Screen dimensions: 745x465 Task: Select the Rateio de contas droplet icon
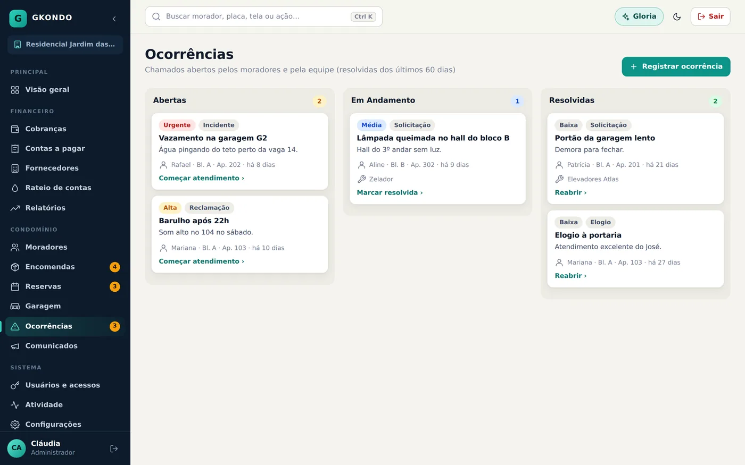click(15, 188)
